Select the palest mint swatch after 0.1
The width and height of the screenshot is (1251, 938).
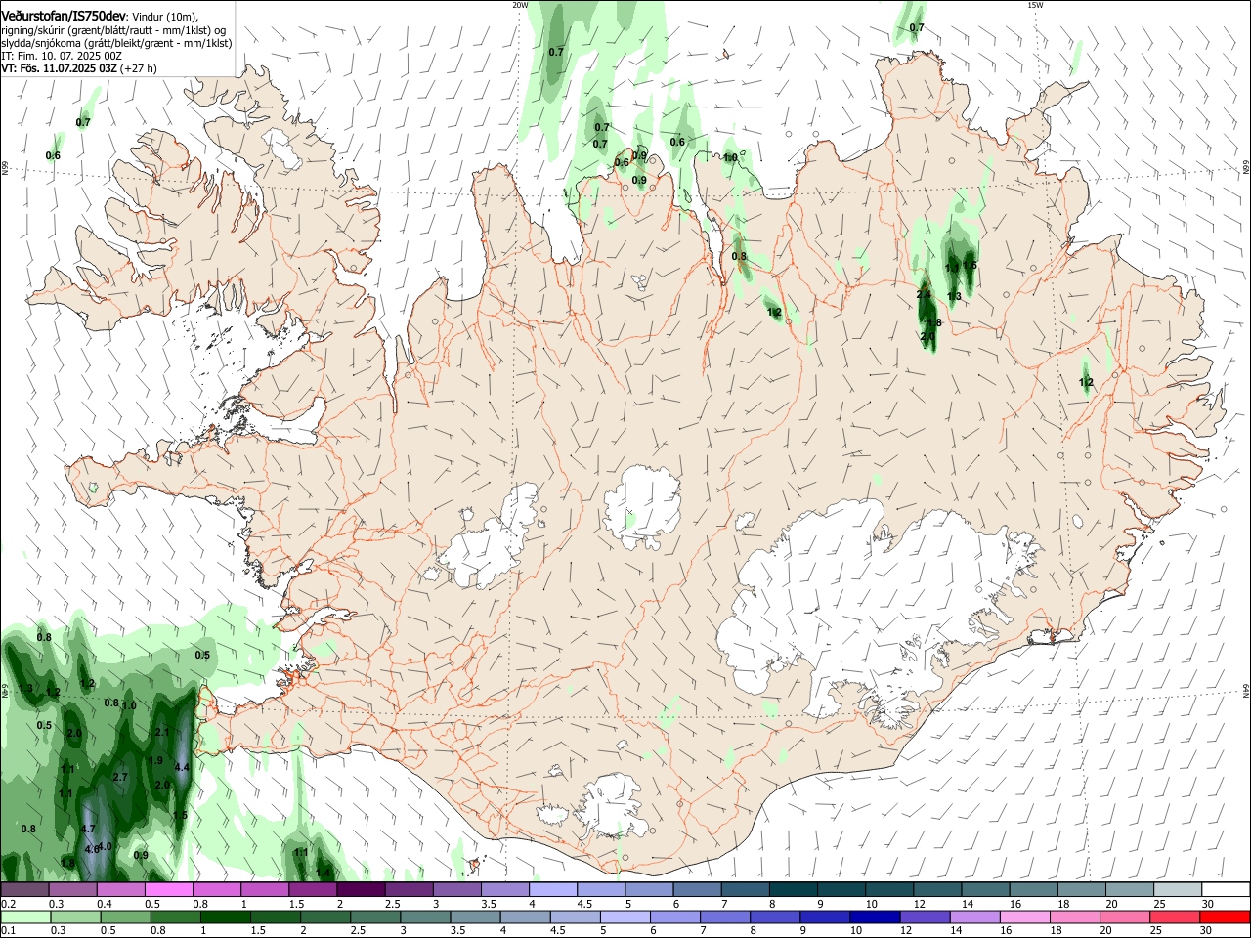(24, 917)
